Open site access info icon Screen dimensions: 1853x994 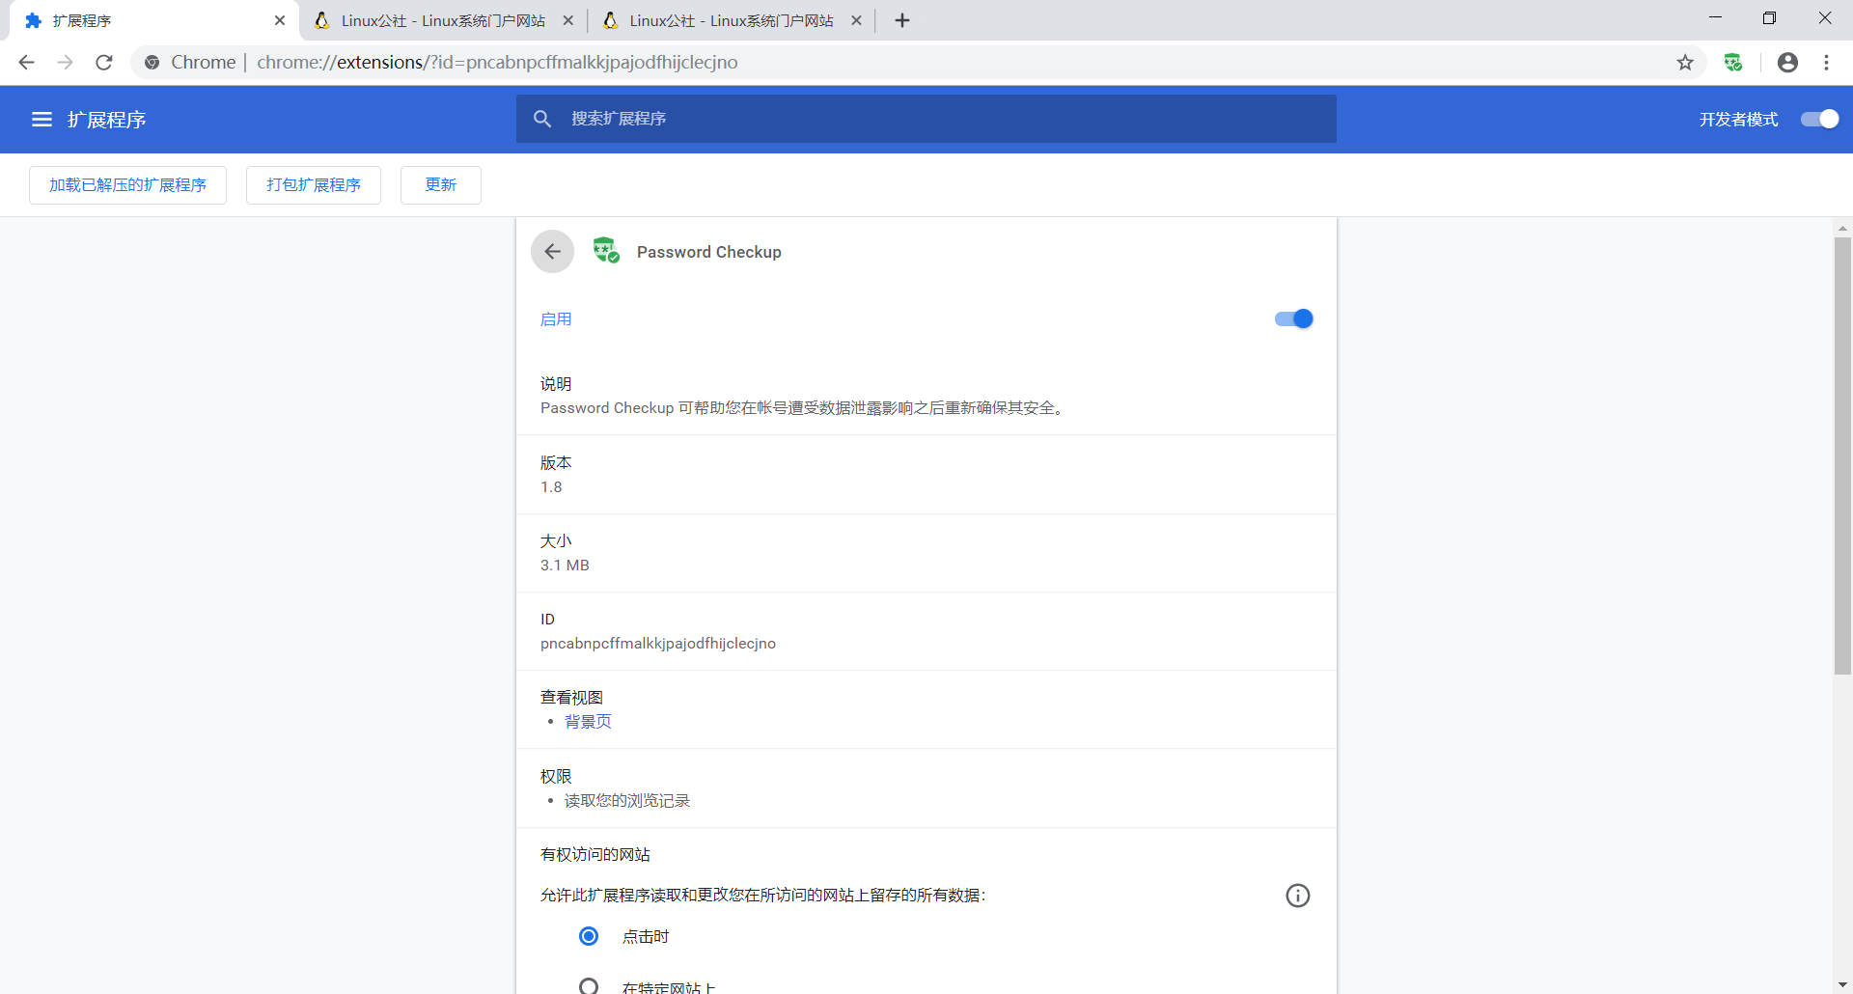point(1298,896)
